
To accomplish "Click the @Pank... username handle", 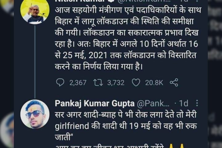I will tap(153, 103).
